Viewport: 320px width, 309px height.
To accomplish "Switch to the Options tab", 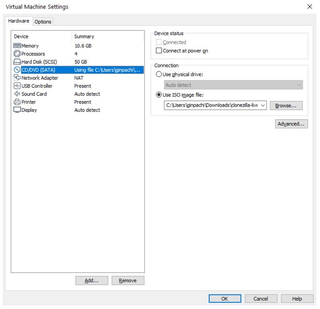I will [42, 22].
